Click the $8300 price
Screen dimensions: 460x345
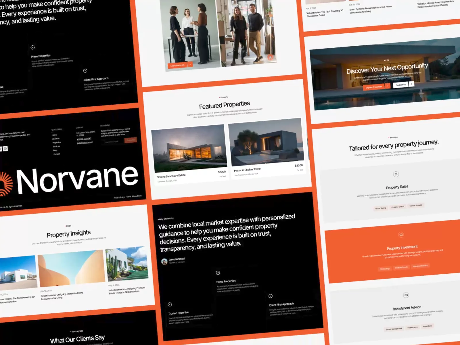click(299, 165)
